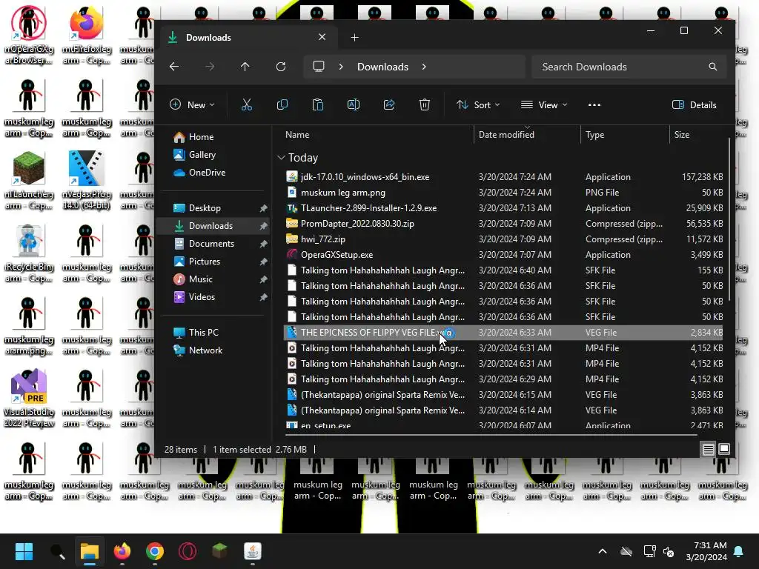This screenshot has height=569, width=759.
Task: Select the Recycle Bin desktop icon
Action: click(x=29, y=253)
